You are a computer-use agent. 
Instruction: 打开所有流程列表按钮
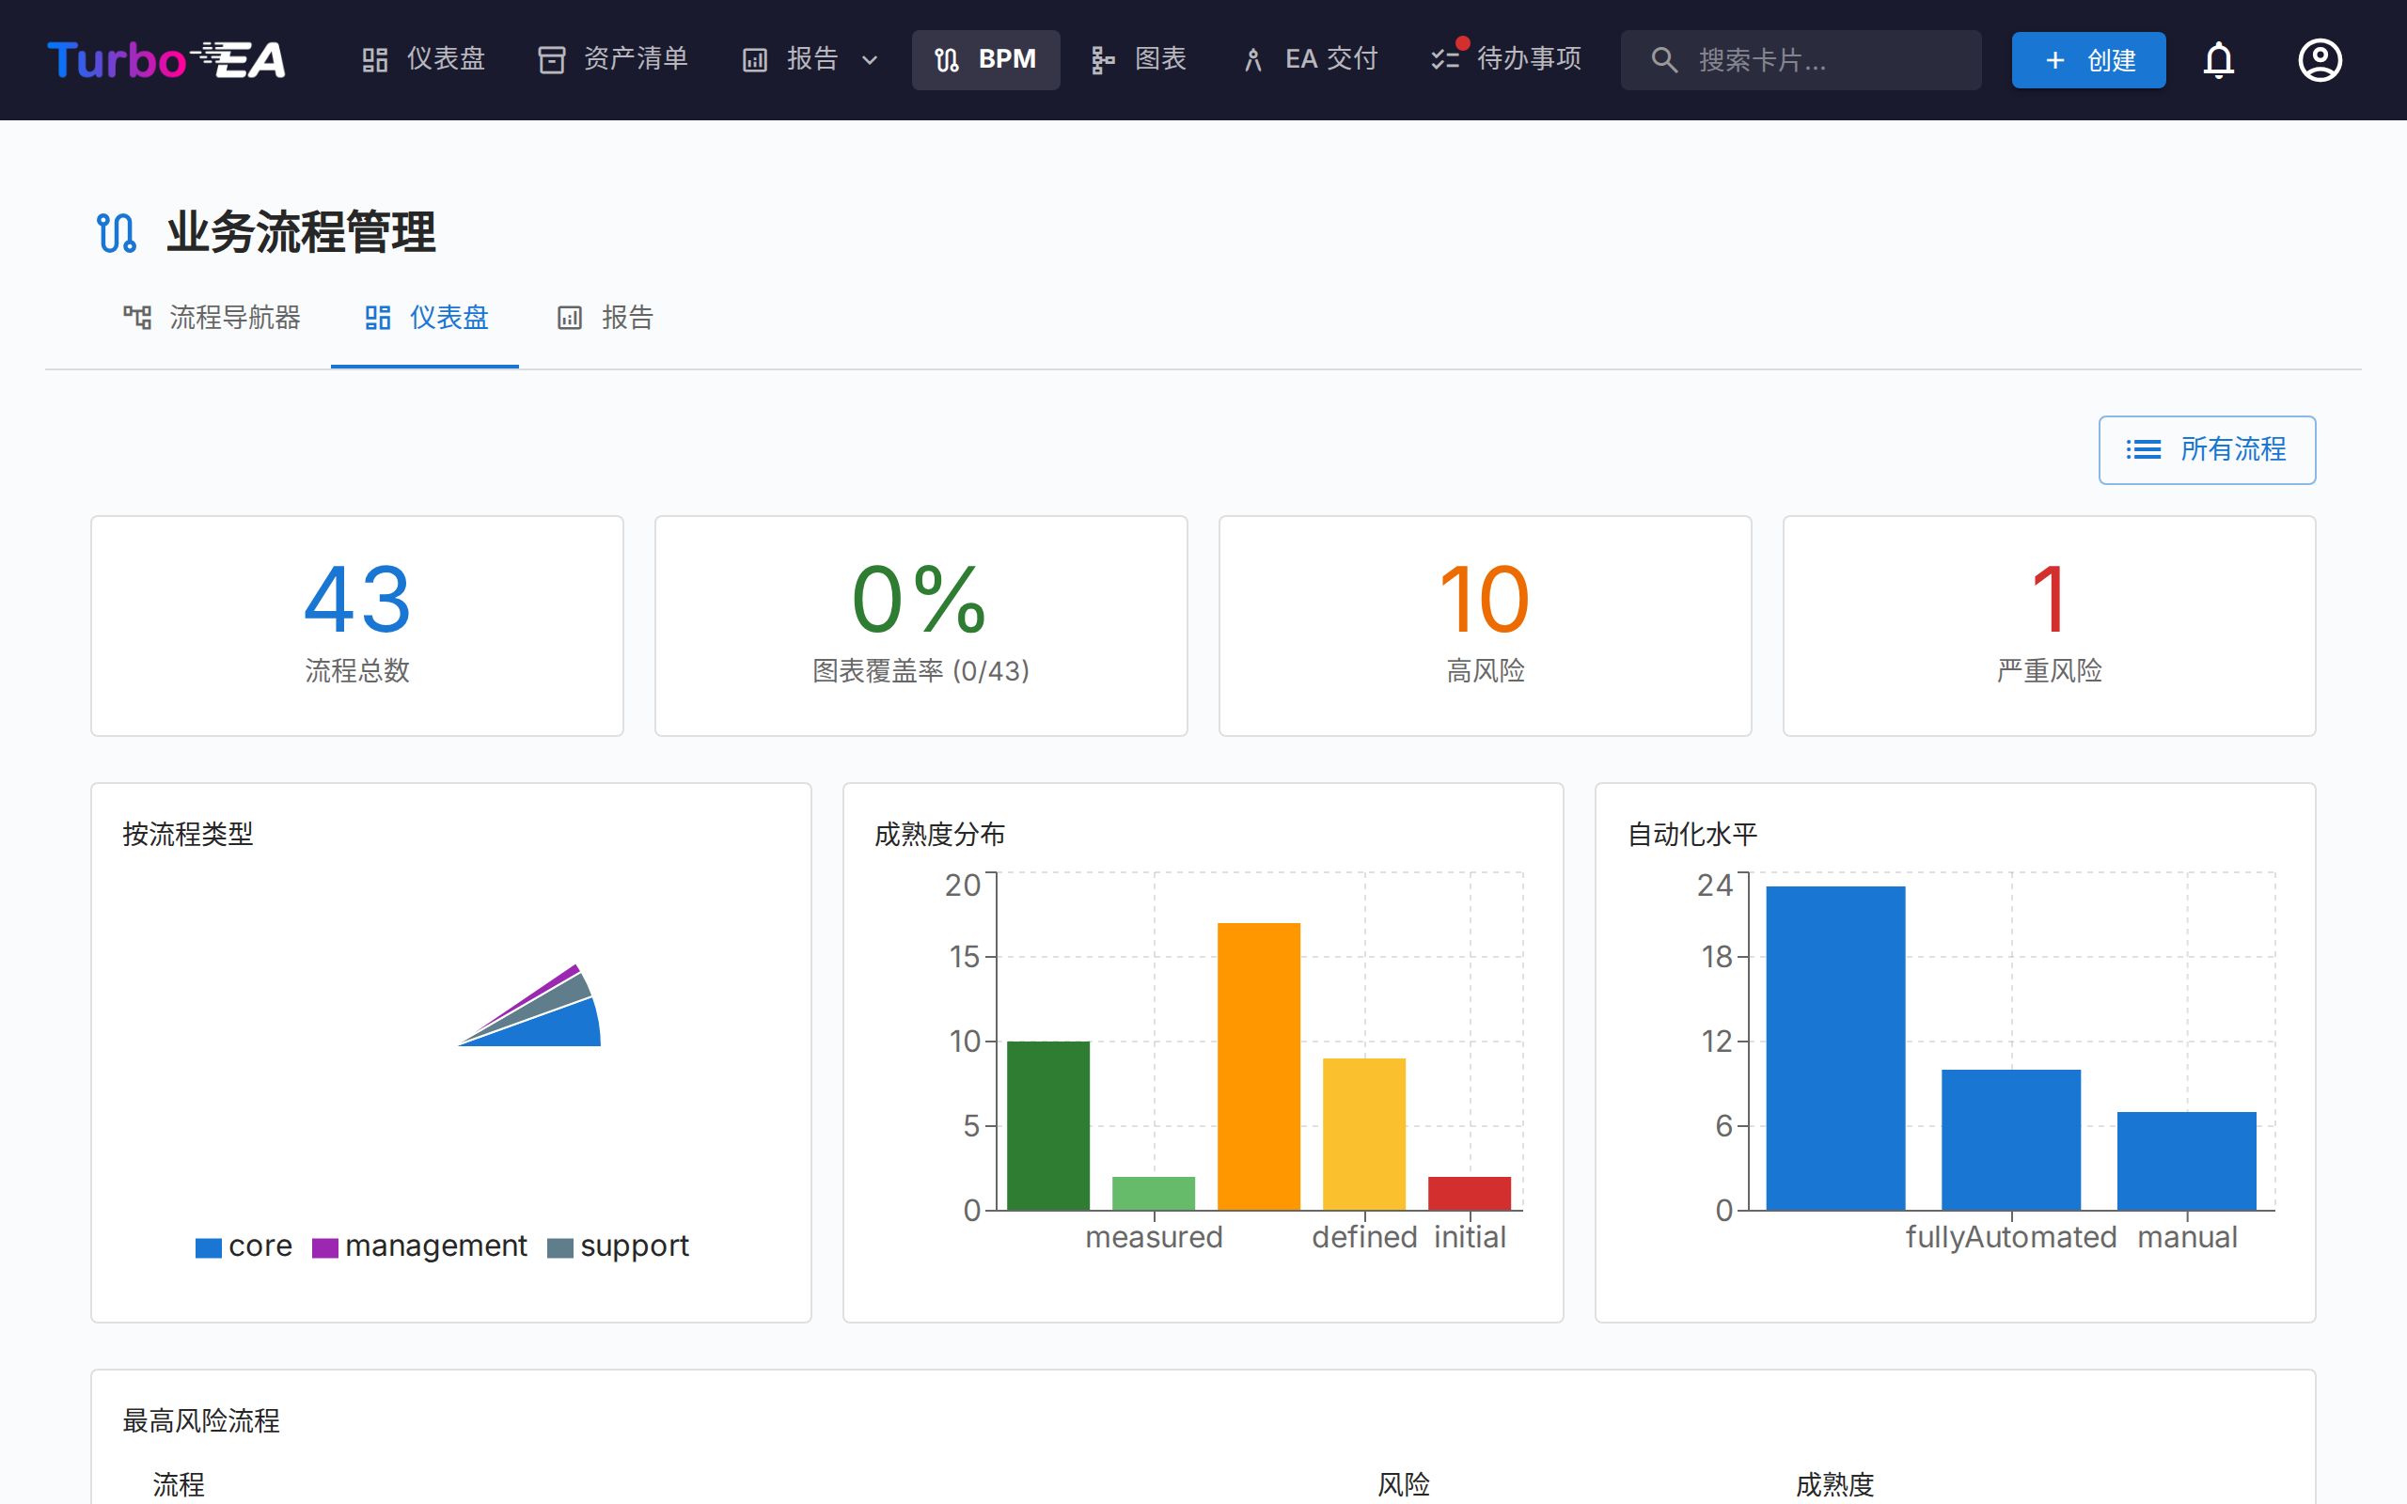tap(2206, 449)
